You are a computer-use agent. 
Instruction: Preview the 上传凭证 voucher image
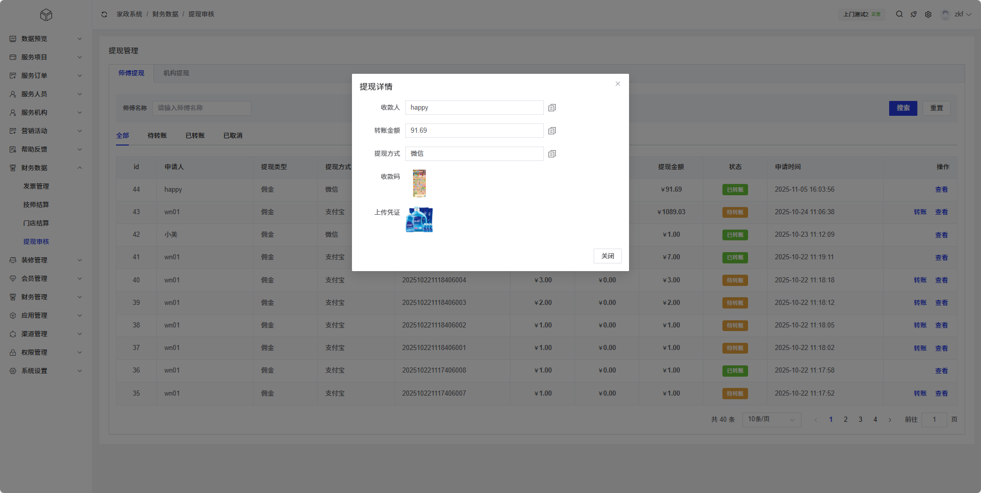(x=419, y=219)
